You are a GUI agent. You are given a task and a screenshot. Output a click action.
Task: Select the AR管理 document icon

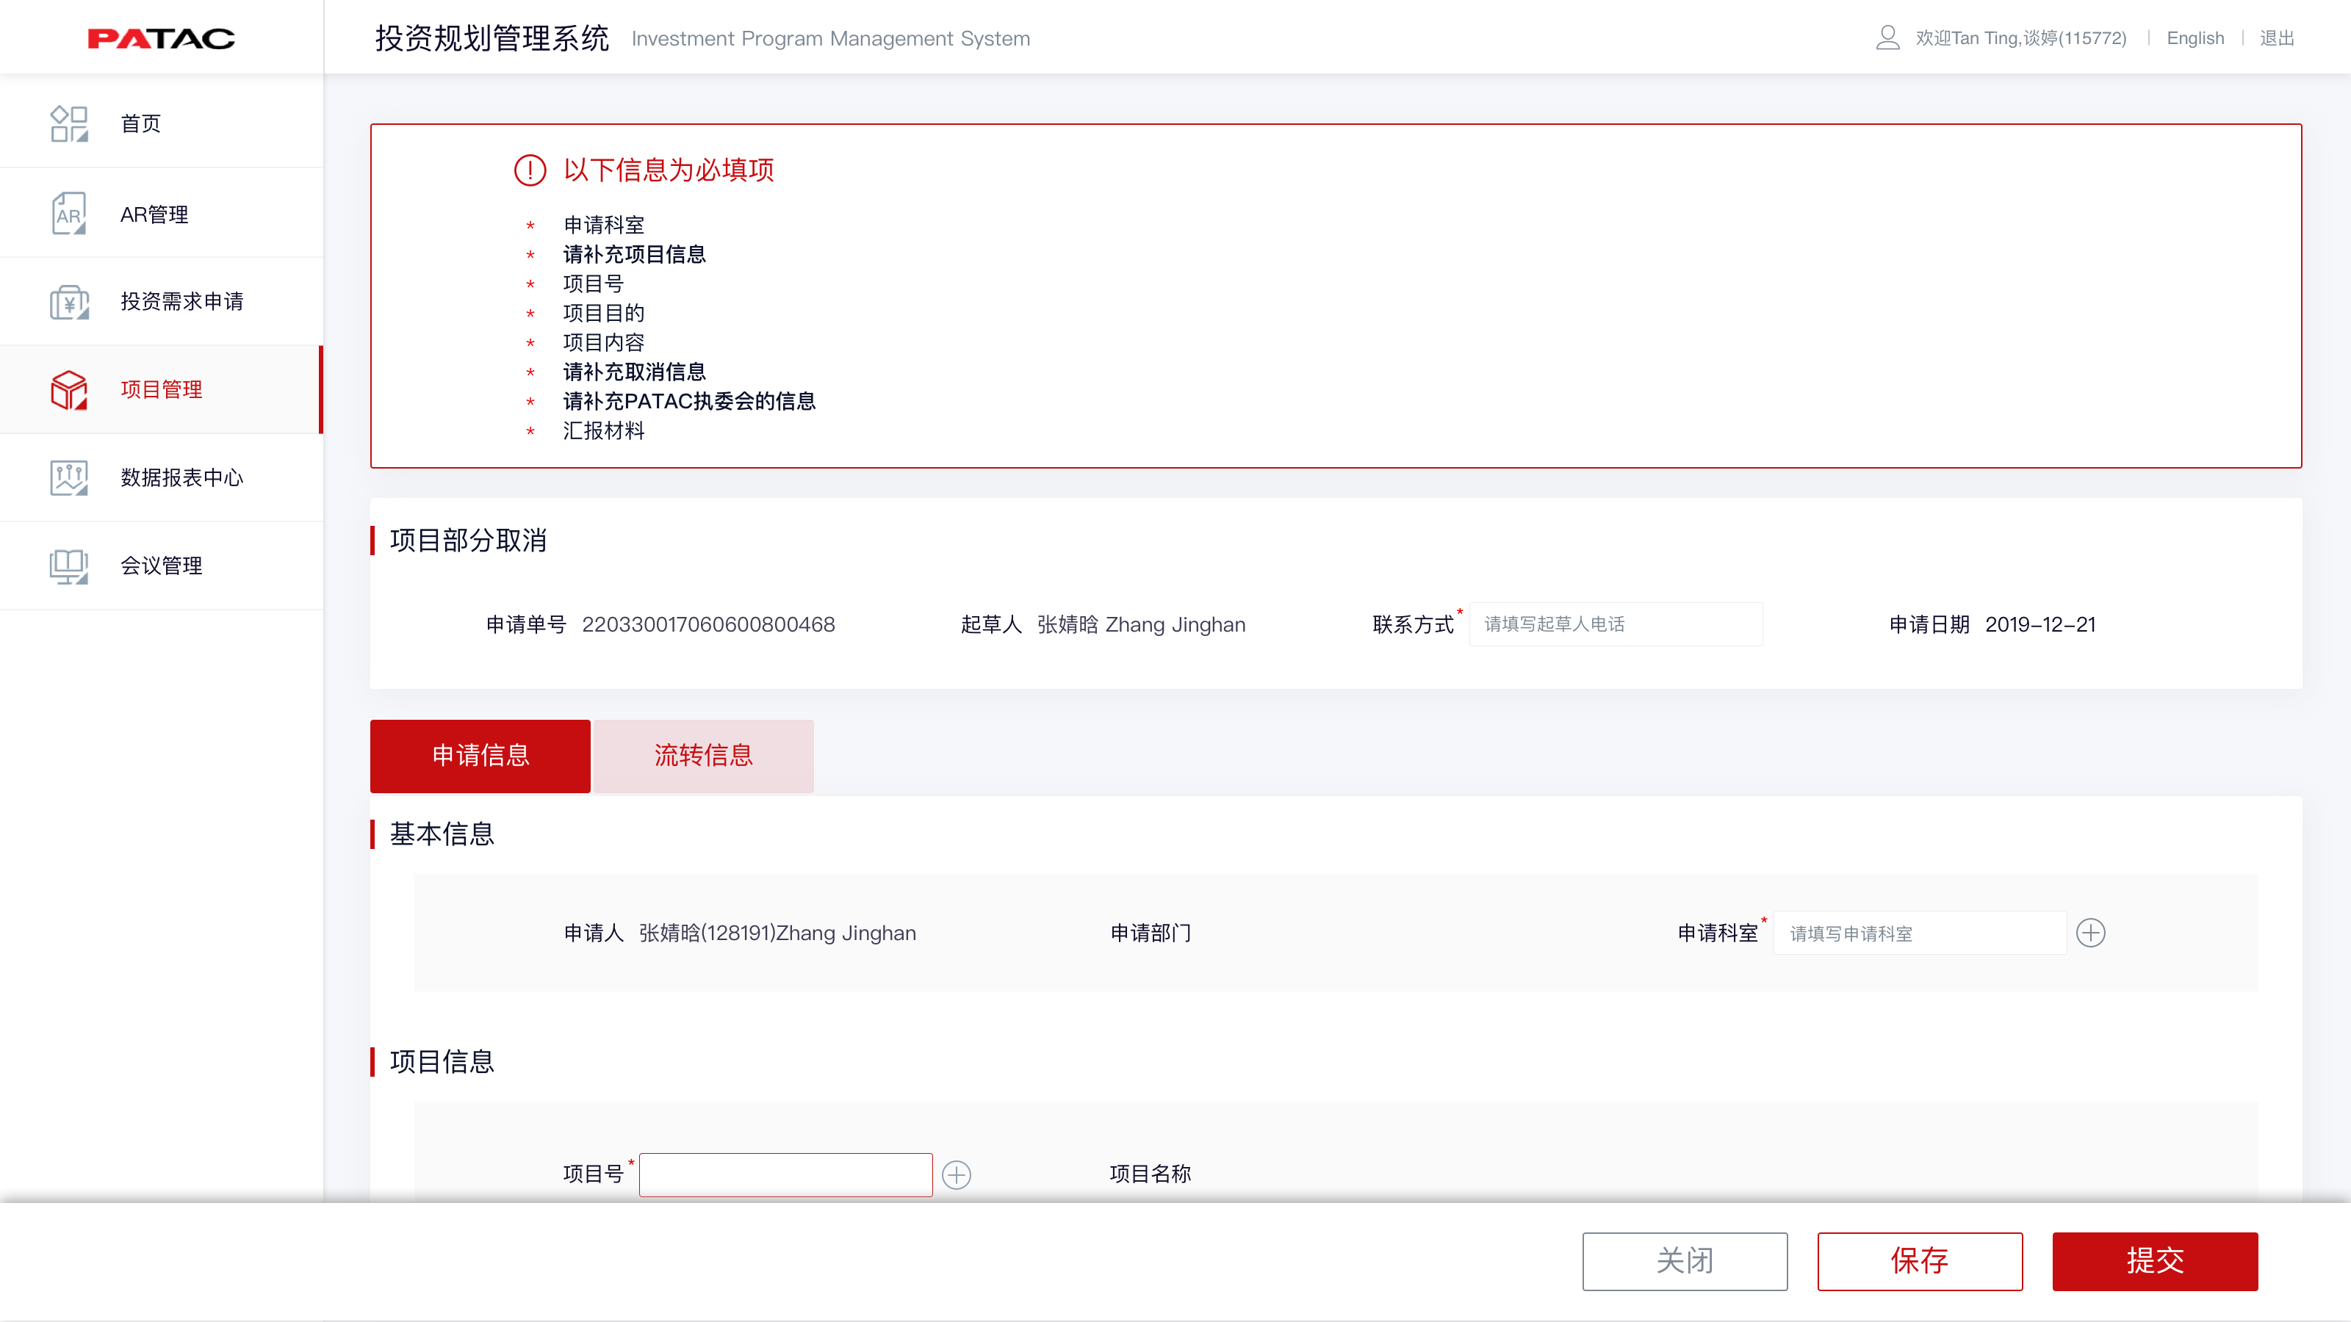(x=68, y=212)
